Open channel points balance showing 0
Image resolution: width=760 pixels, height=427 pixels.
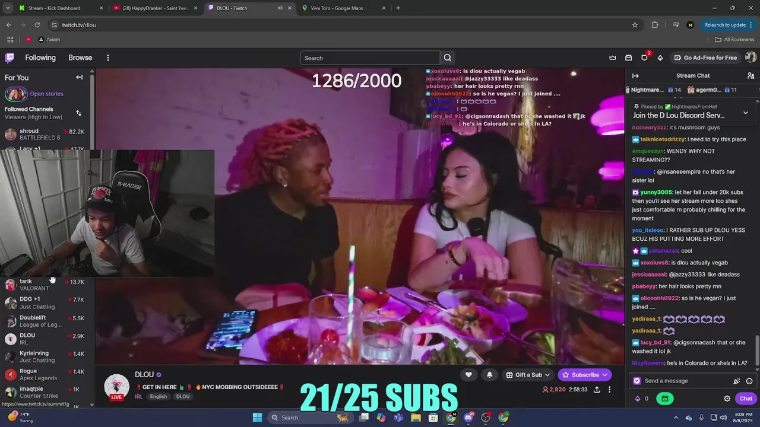click(642, 399)
